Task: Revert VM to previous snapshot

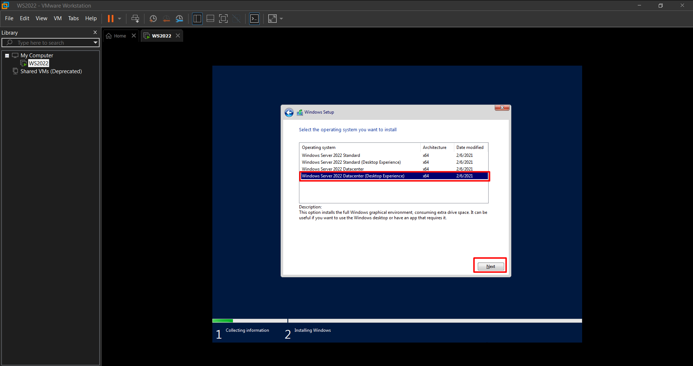Action: (166, 18)
